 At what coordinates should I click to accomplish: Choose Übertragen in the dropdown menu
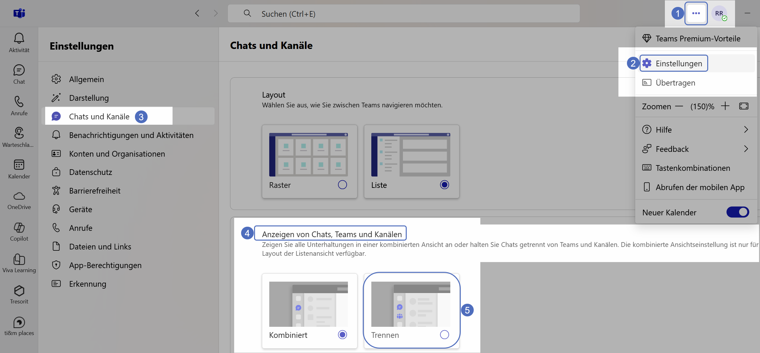pos(696,83)
